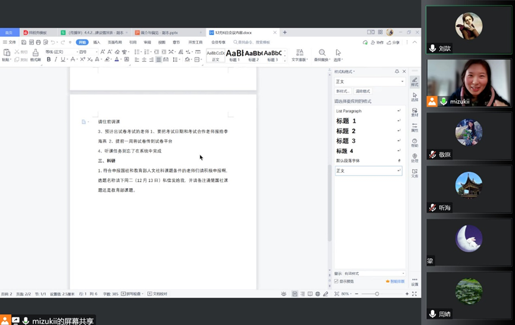Click the Center alignment icon
This screenshot has height=325, width=515.
pos(144,60)
